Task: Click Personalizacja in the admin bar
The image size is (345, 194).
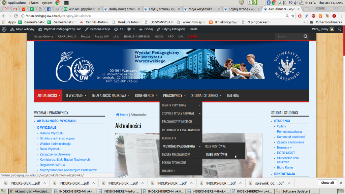Action: tap(97, 29)
